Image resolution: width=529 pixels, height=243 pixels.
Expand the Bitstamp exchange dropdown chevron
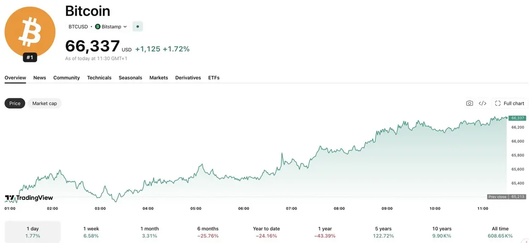click(125, 26)
